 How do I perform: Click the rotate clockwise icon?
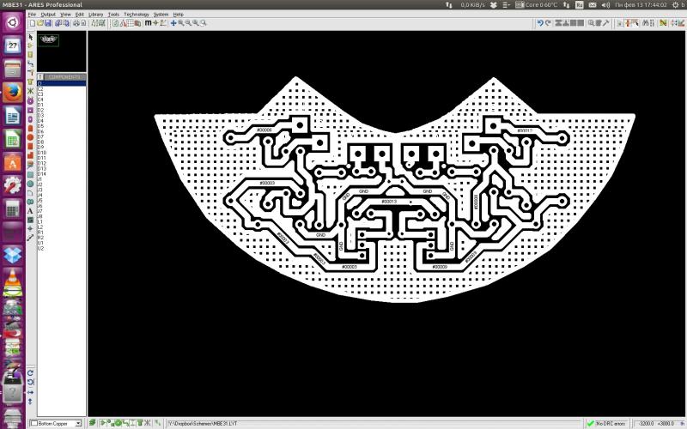(x=30, y=373)
